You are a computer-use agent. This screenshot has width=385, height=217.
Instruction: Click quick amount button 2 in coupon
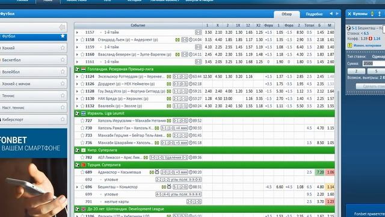click(x=356, y=71)
